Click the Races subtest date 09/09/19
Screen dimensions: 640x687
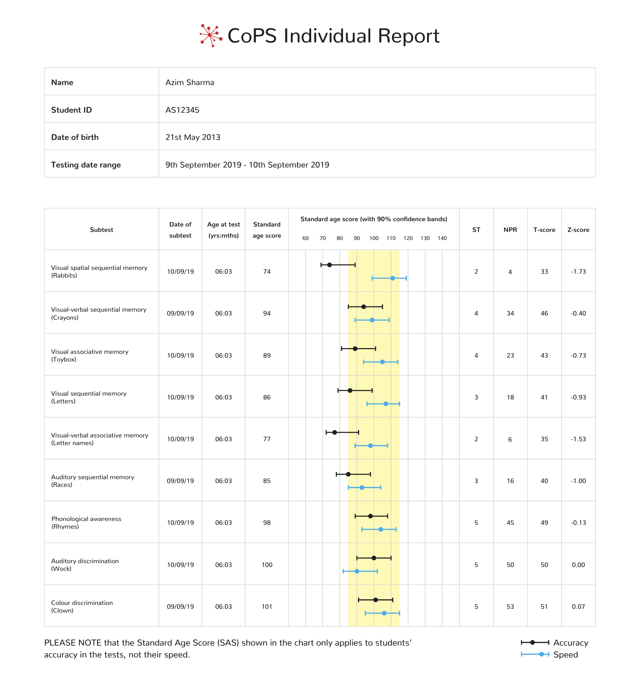[180, 481]
